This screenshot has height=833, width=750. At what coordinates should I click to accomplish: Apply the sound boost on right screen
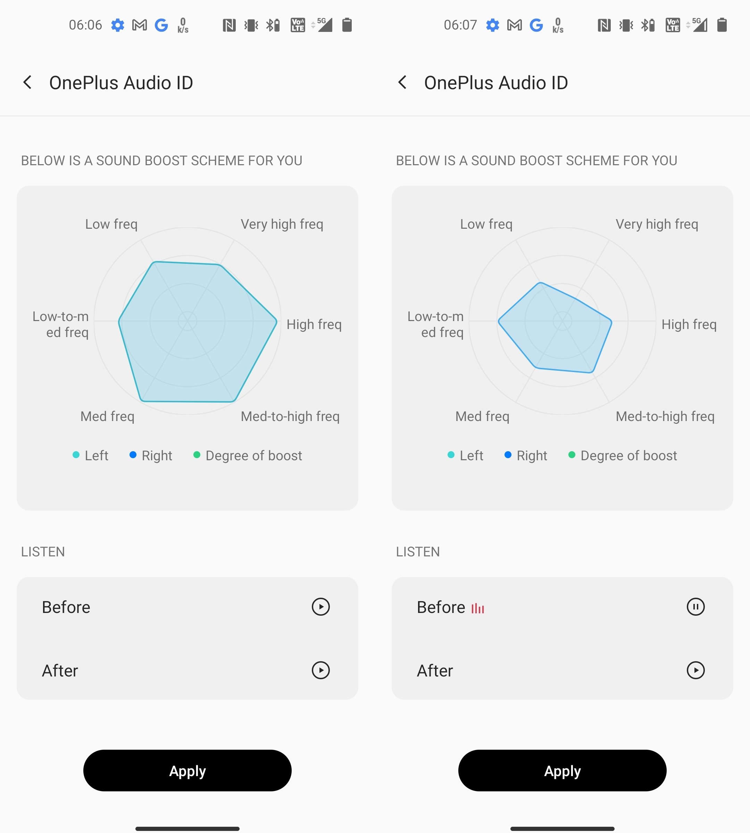562,771
